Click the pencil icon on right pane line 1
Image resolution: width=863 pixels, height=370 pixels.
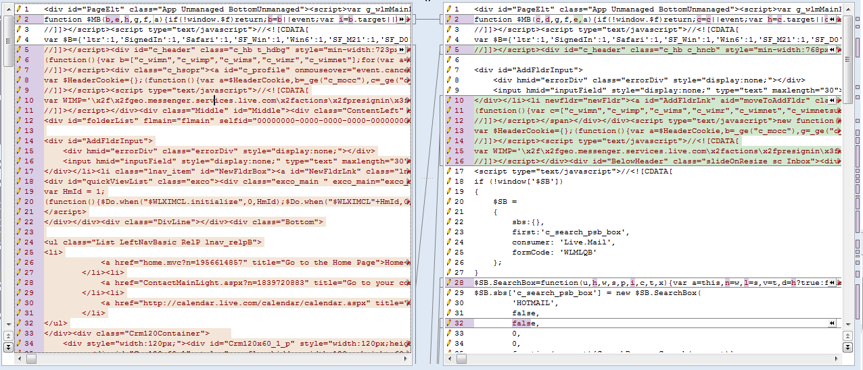tap(448, 10)
